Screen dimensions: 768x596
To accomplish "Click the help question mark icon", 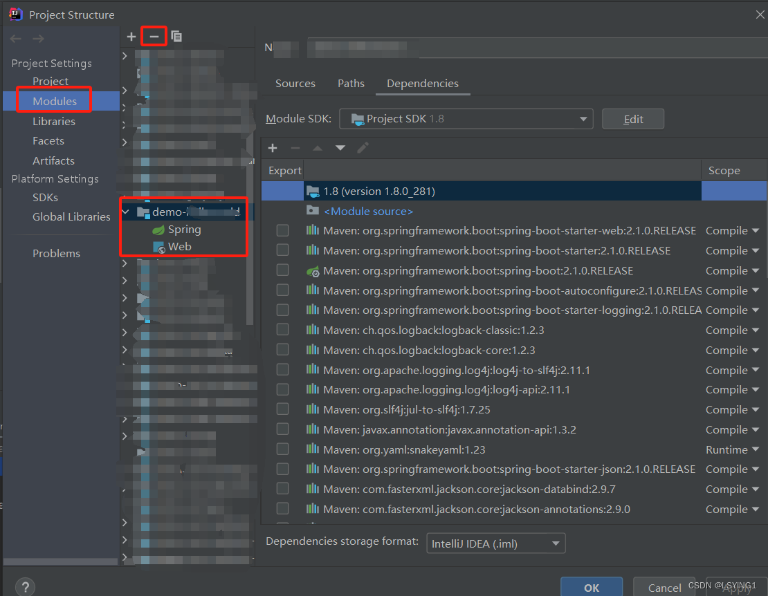I will [x=26, y=586].
